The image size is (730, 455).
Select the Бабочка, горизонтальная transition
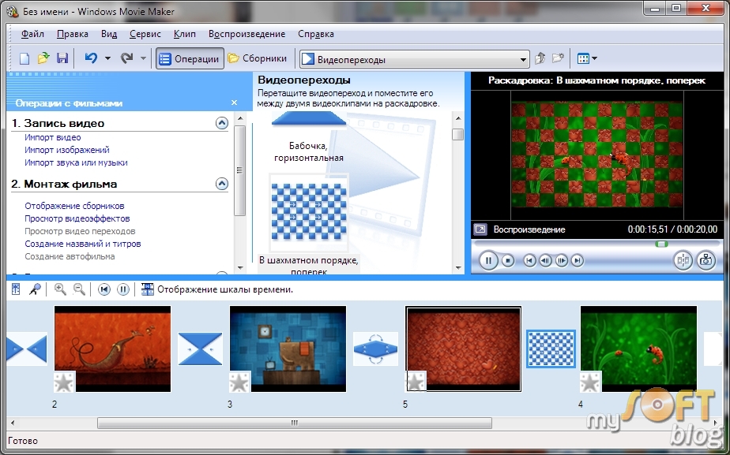[309, 137]
